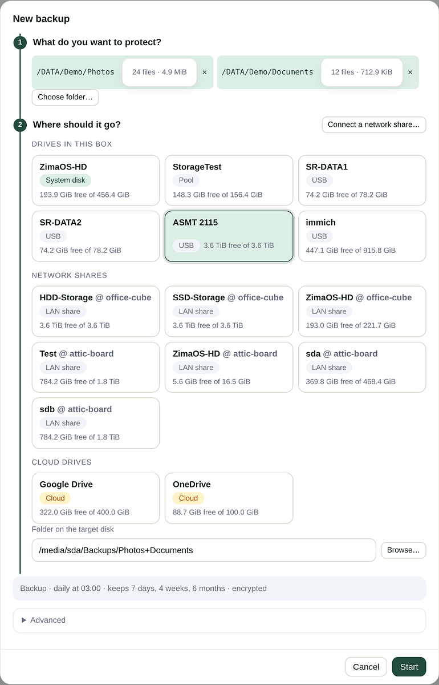
Task: Choose the SR-DATA1 USB drive
Action: pos(362,180)
